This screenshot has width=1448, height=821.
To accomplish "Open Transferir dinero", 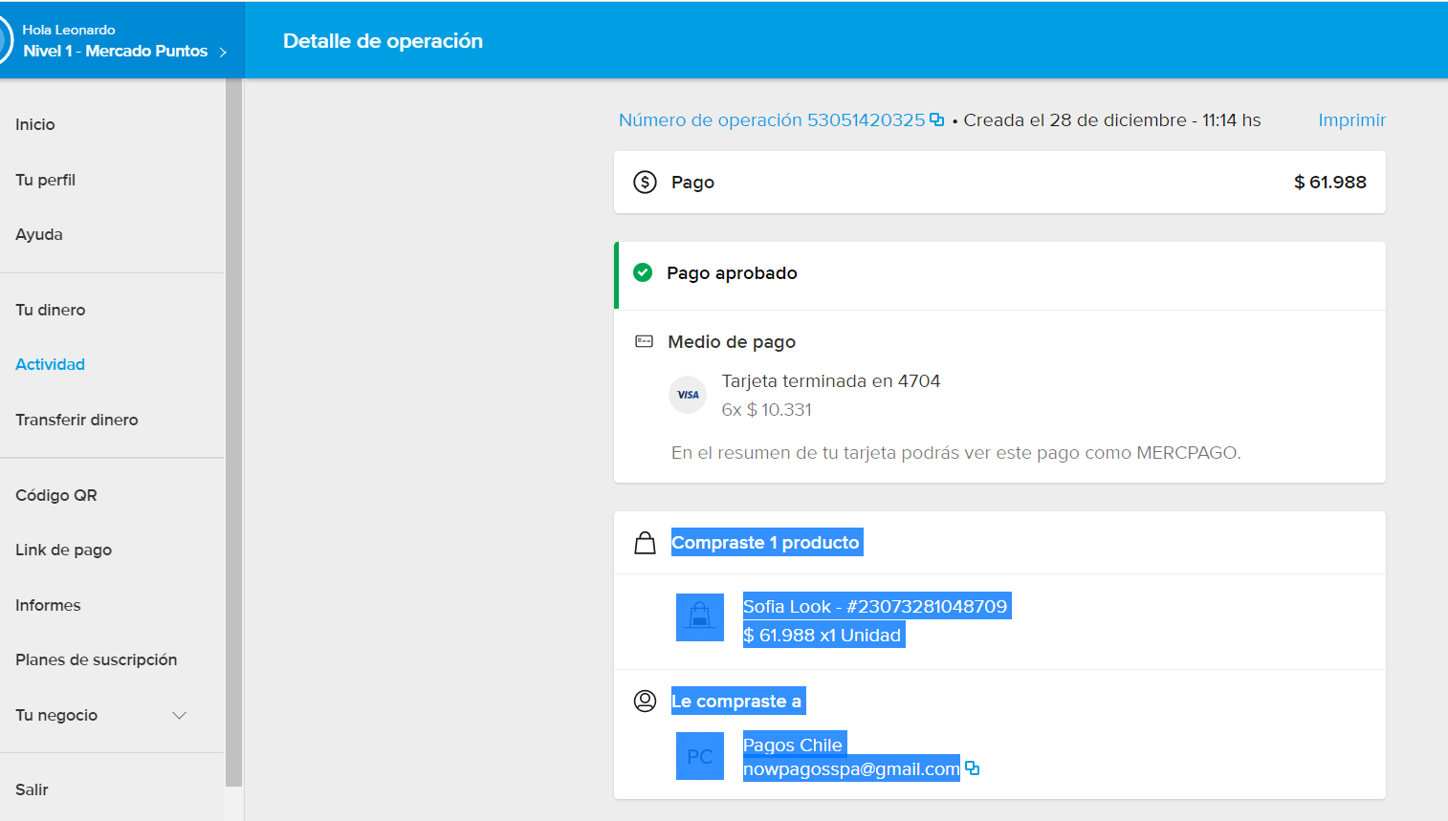I will (x=77, y=420).
